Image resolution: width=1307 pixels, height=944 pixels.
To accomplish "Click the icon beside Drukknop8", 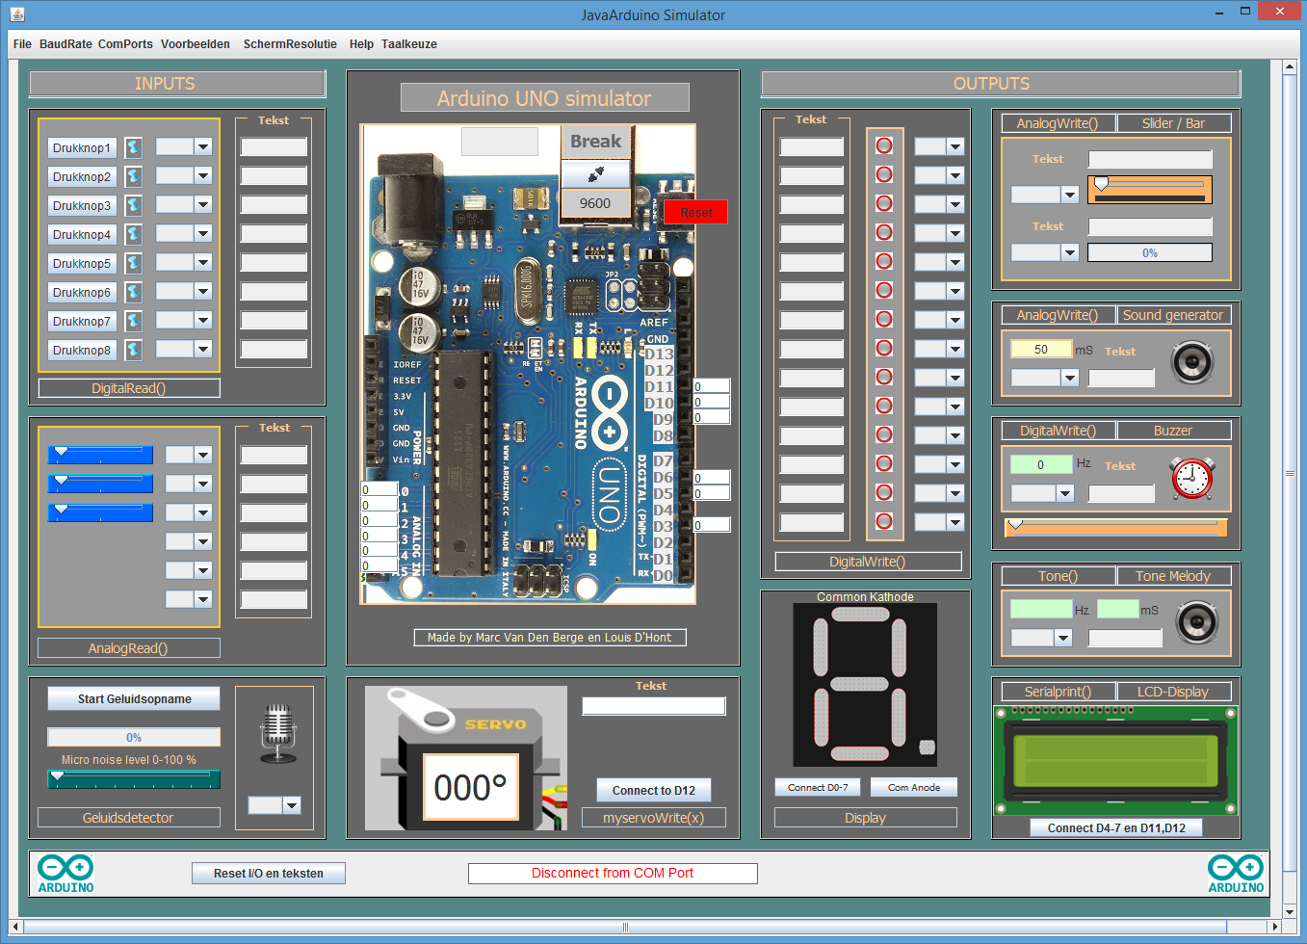I will pos(134,350).
